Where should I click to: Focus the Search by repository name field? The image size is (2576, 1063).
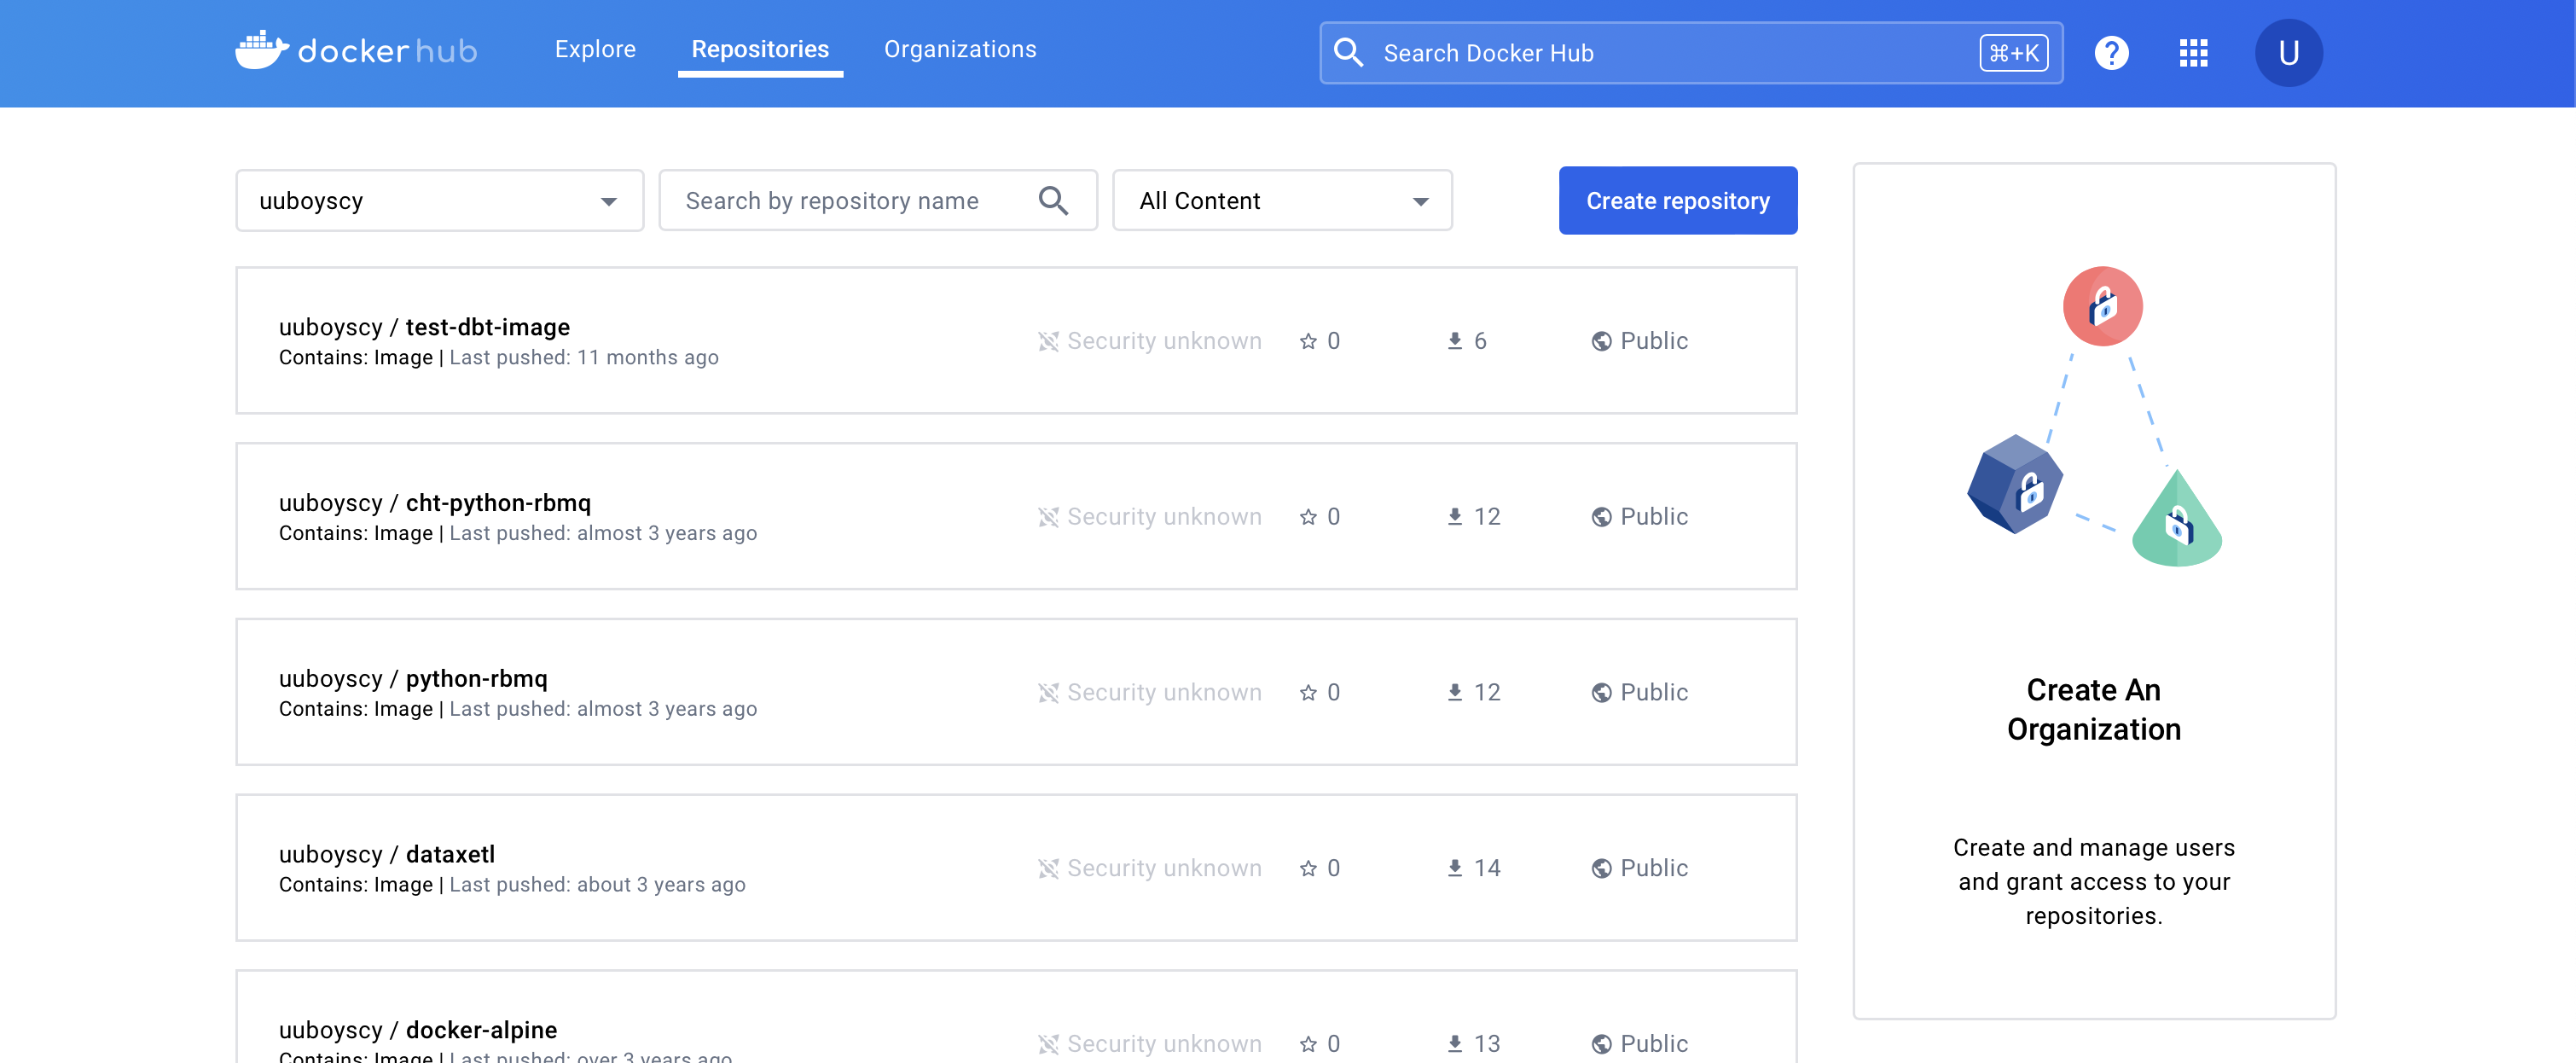(x=877, y=201)
